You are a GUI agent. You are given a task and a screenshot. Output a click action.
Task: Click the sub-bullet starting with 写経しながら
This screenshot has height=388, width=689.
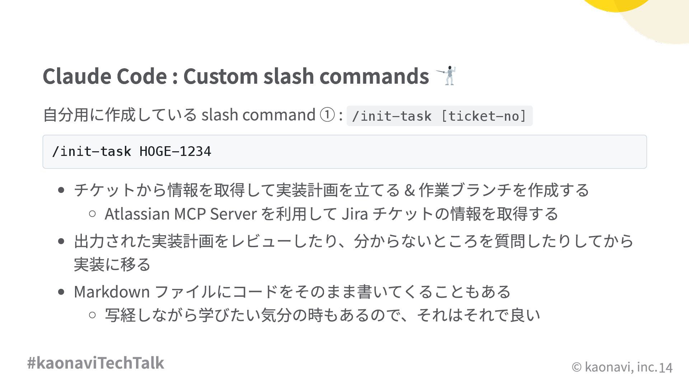click(322, 315)
